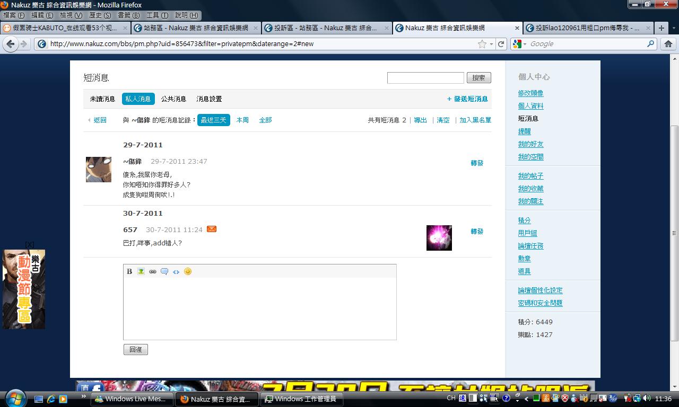Show hidden system tray icons
The width and height of the screenshot is (679, 407).
tap(526, 399)
